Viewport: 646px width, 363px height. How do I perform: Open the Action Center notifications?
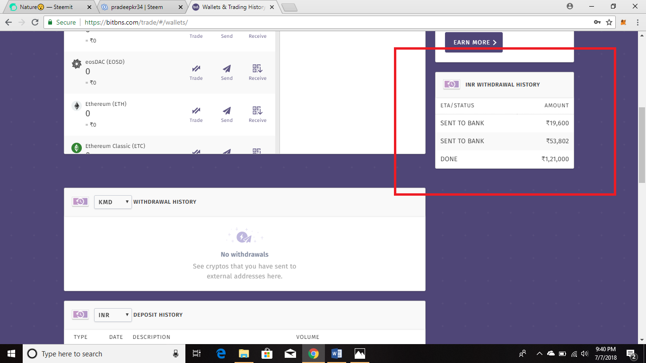[631, 354]
